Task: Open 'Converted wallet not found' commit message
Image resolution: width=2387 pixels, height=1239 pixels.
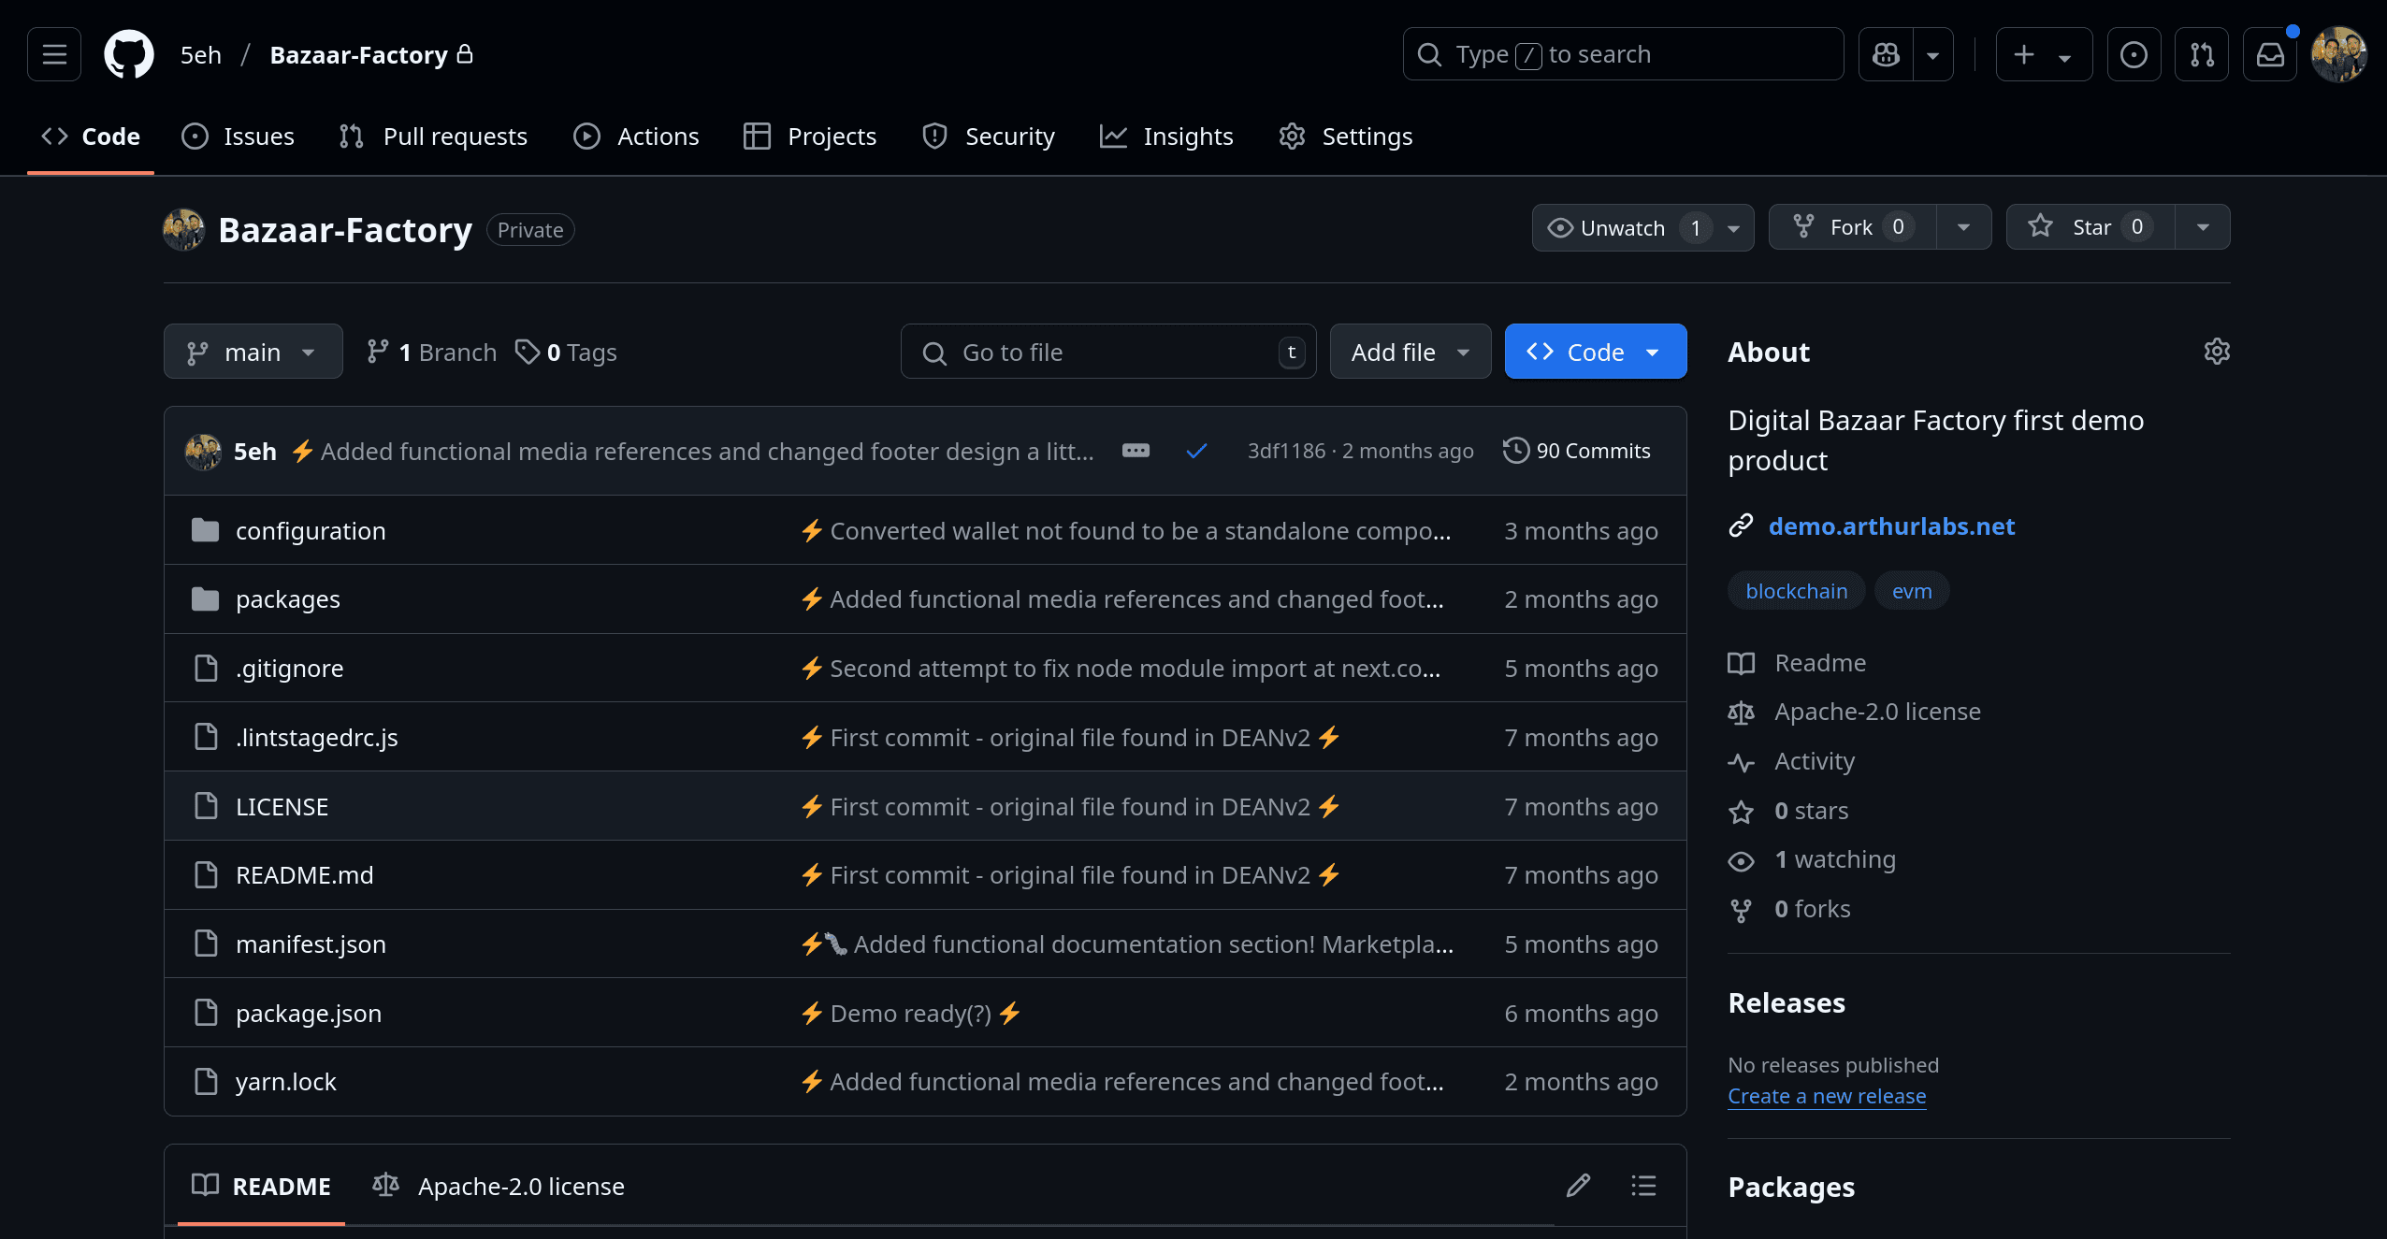Action: click(x=1125, y=531)
